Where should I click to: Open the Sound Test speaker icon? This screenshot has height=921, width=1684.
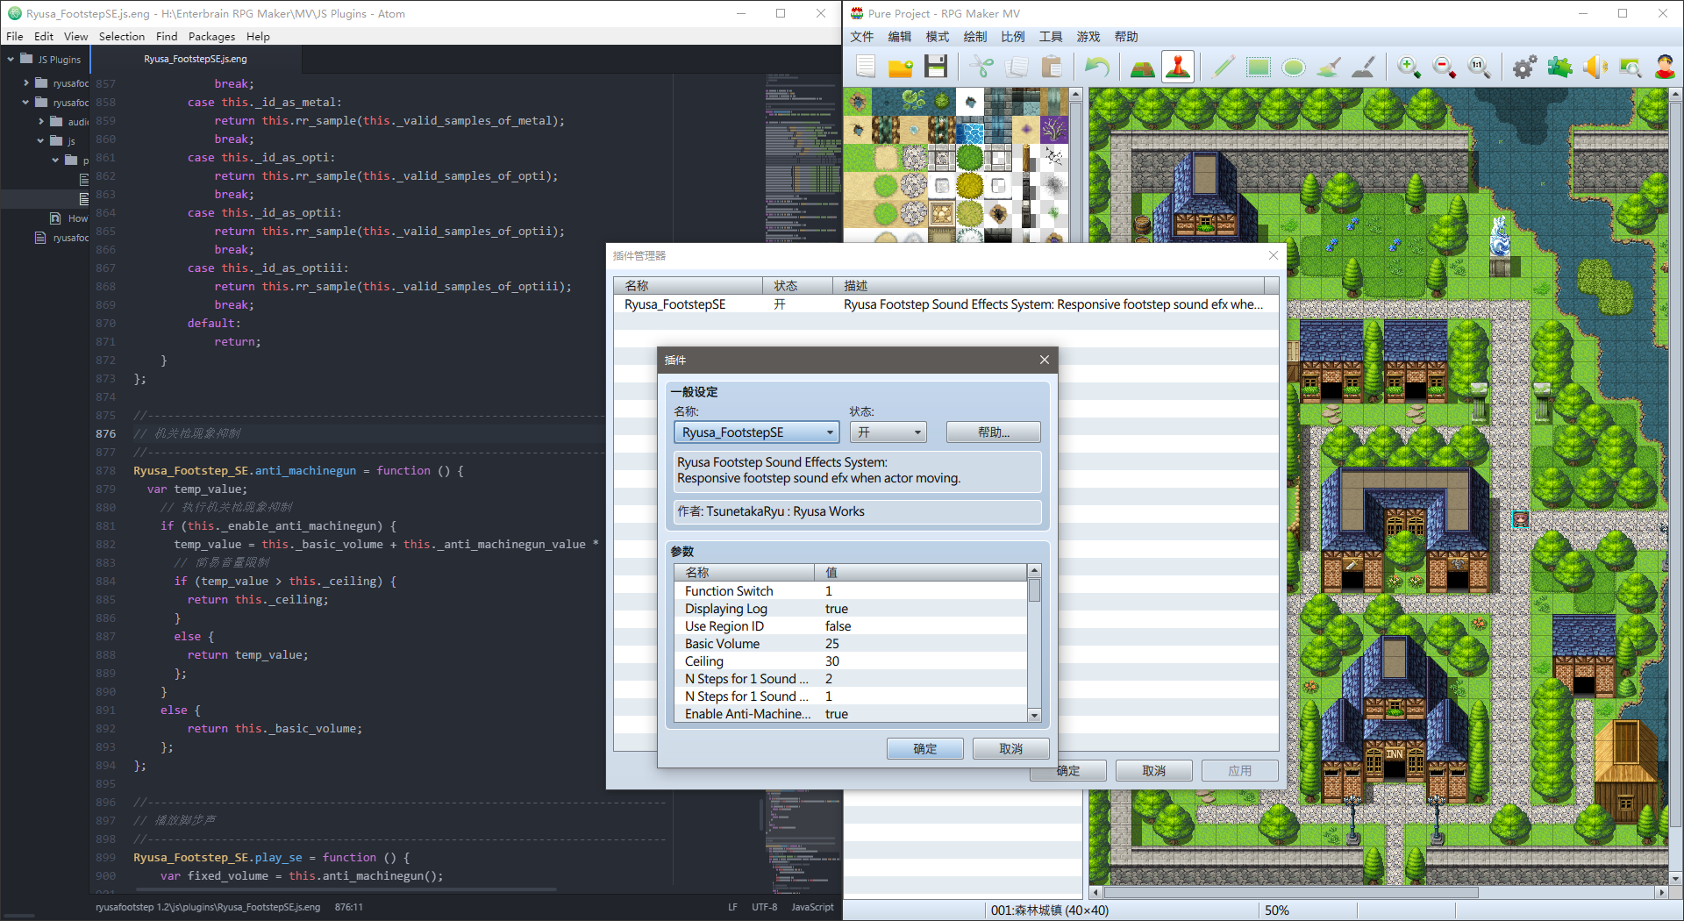(1595, 67)
